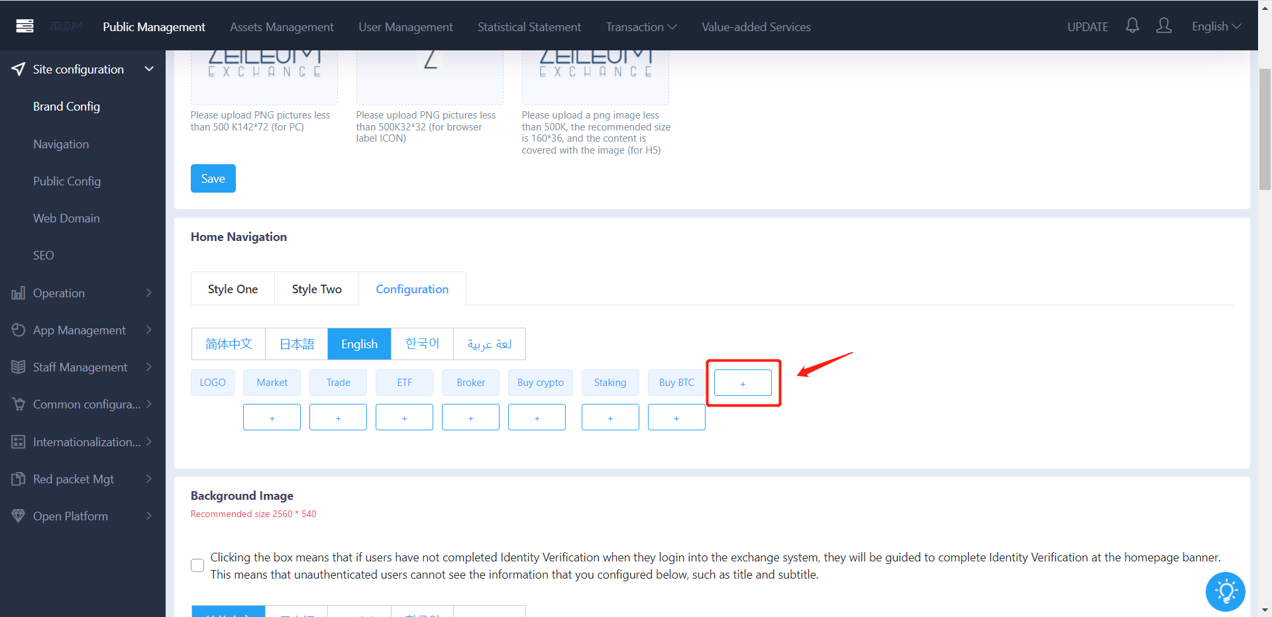
Task: Expand the Internationalization section
Action: [149, 442]
